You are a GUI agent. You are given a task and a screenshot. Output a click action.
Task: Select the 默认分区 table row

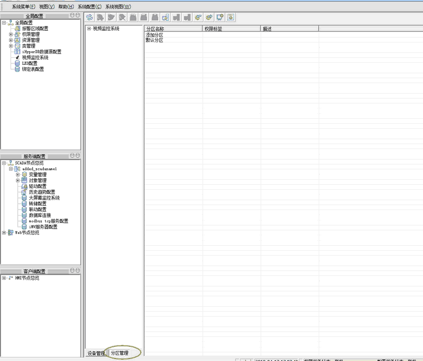pyautogui.click(x=284, y=41)
